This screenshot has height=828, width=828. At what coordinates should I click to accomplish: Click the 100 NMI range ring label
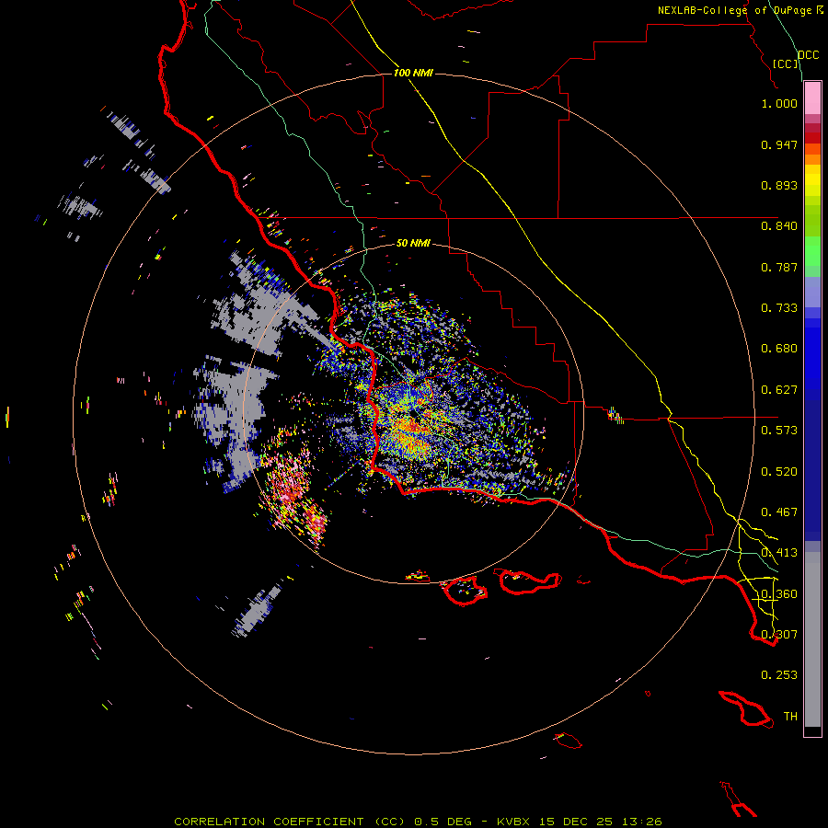413,73
